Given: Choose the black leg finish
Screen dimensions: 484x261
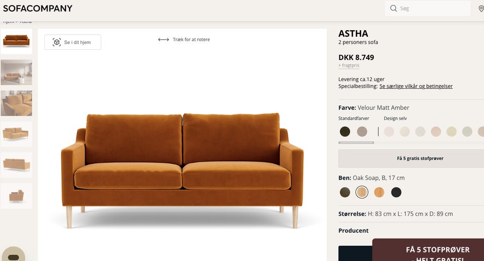Looking at the screenshot, I should tap(396, 192).
